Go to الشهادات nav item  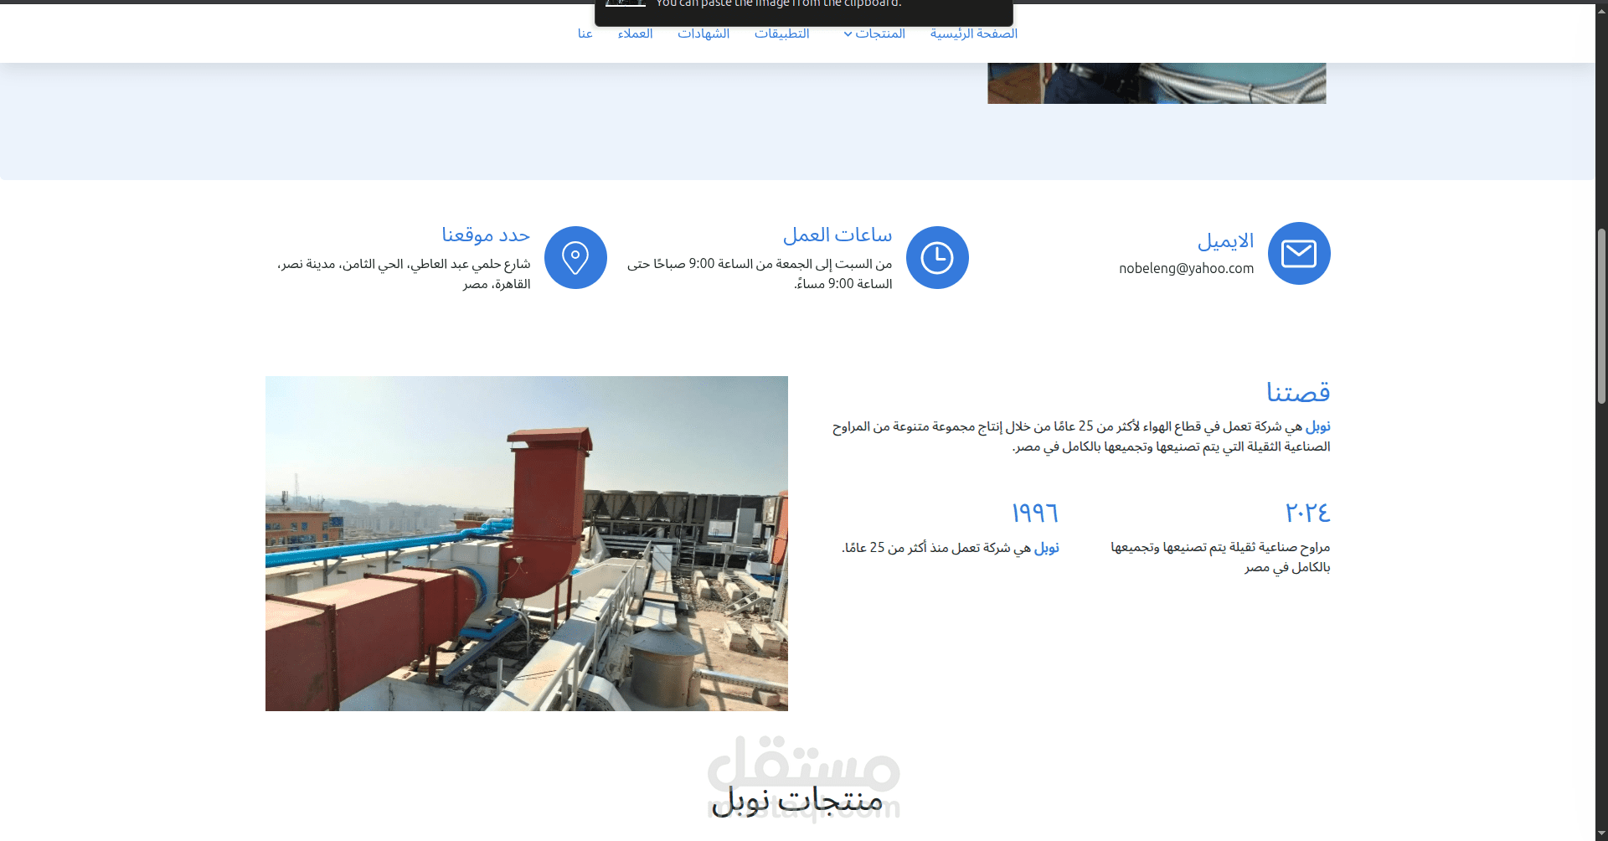click(x=703, y=34)
